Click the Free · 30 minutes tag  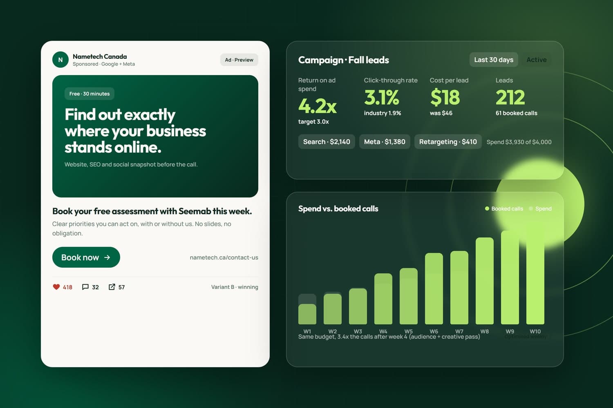(x=89, y=94)
